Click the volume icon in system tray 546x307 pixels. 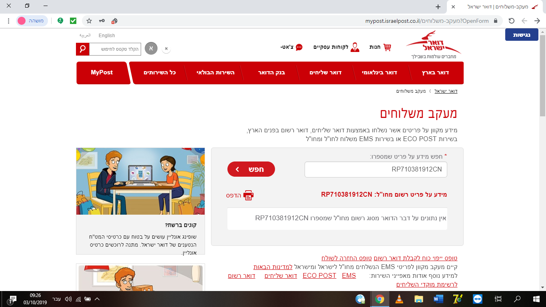68,299
